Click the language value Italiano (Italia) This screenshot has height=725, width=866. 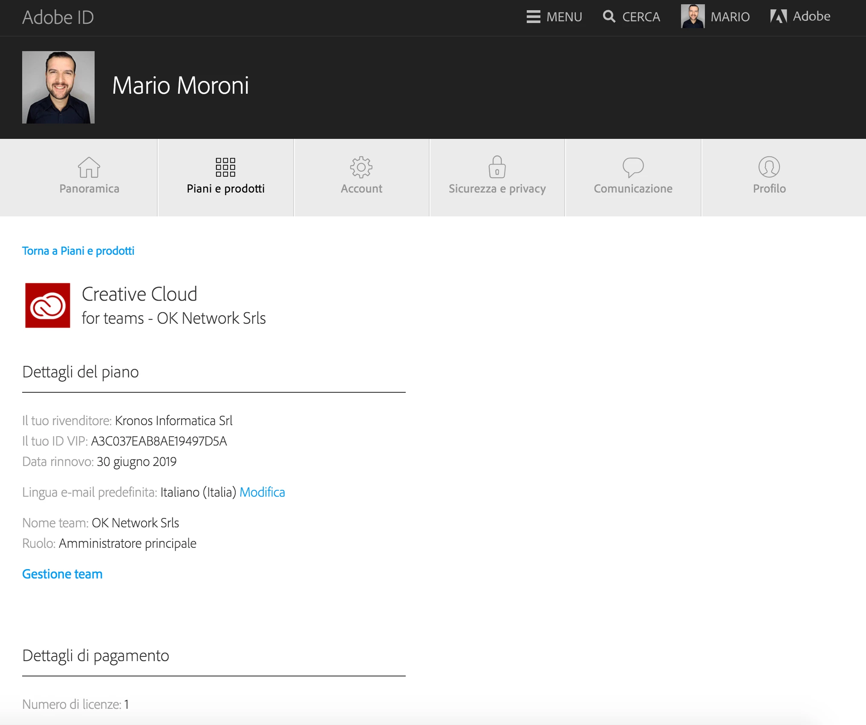pyautogui.click(x=198, y=492)
